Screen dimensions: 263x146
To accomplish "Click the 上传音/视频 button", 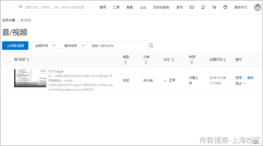I will (15, 46).
